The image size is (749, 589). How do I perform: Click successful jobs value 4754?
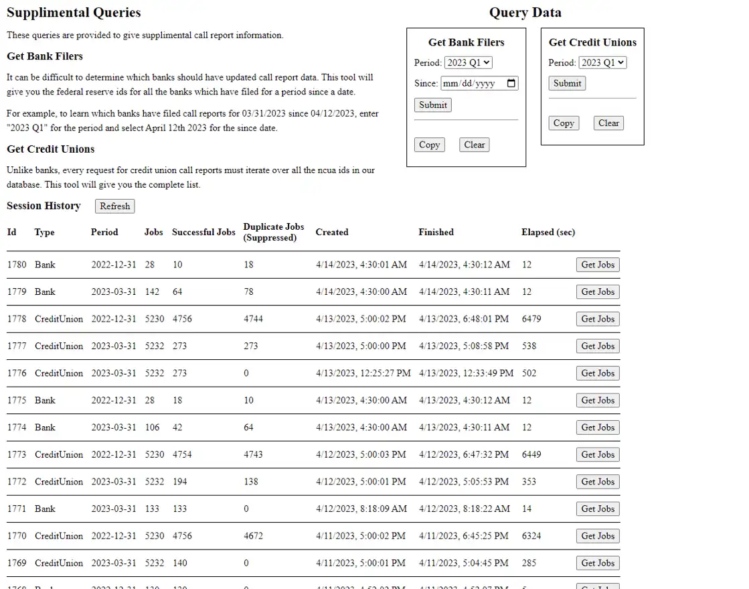(182, 455)
